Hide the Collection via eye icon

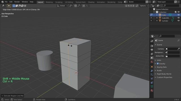point(178,12)
